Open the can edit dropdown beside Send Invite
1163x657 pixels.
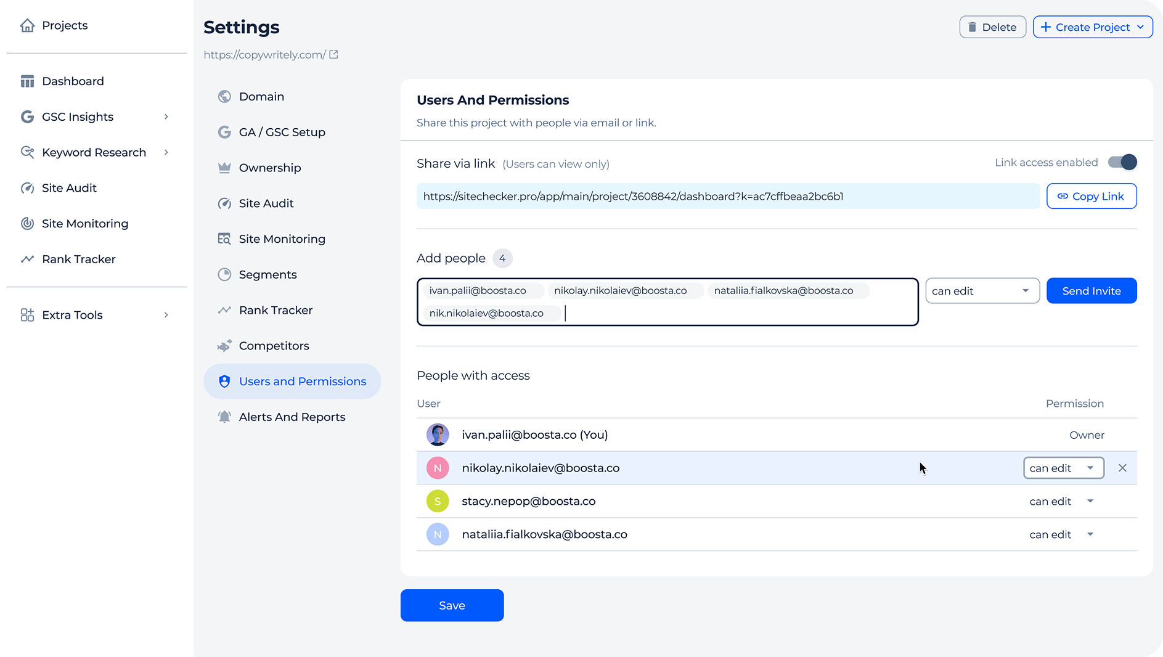[x=982, y=291]
